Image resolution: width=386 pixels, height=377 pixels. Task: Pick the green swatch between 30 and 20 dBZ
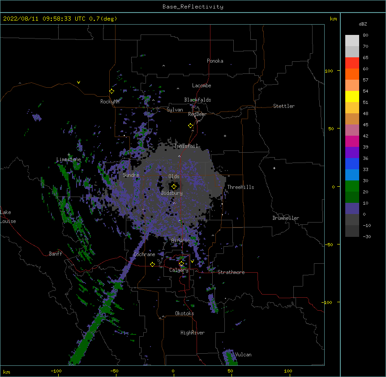(x=352, y=186)
